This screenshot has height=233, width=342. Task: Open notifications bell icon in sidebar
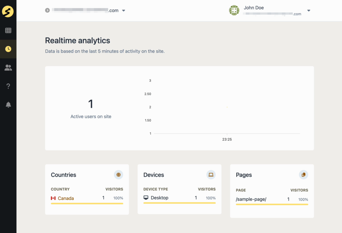click(8, 105)
